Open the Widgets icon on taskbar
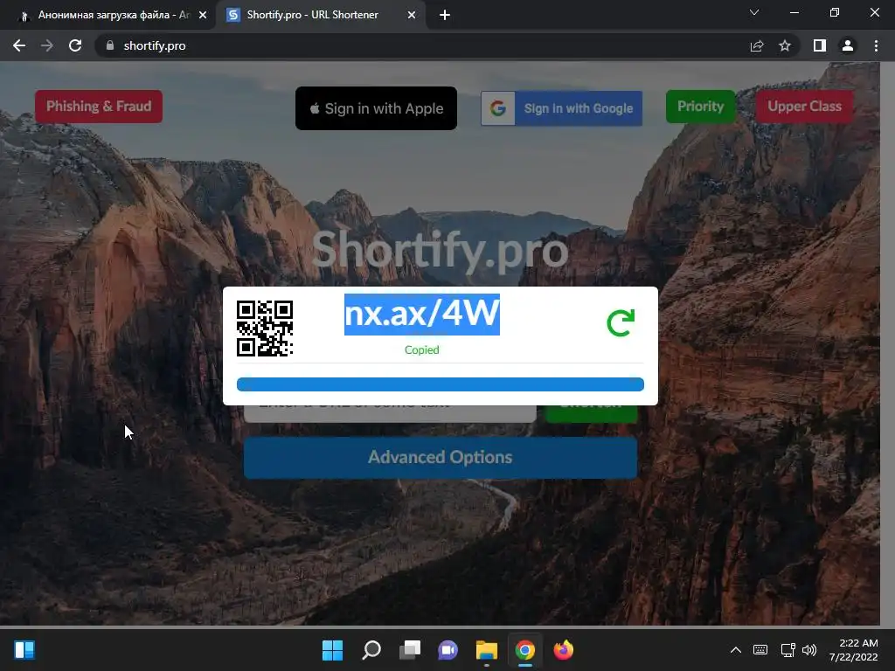This screenshot has width=895, height=671. coord(24,650)
